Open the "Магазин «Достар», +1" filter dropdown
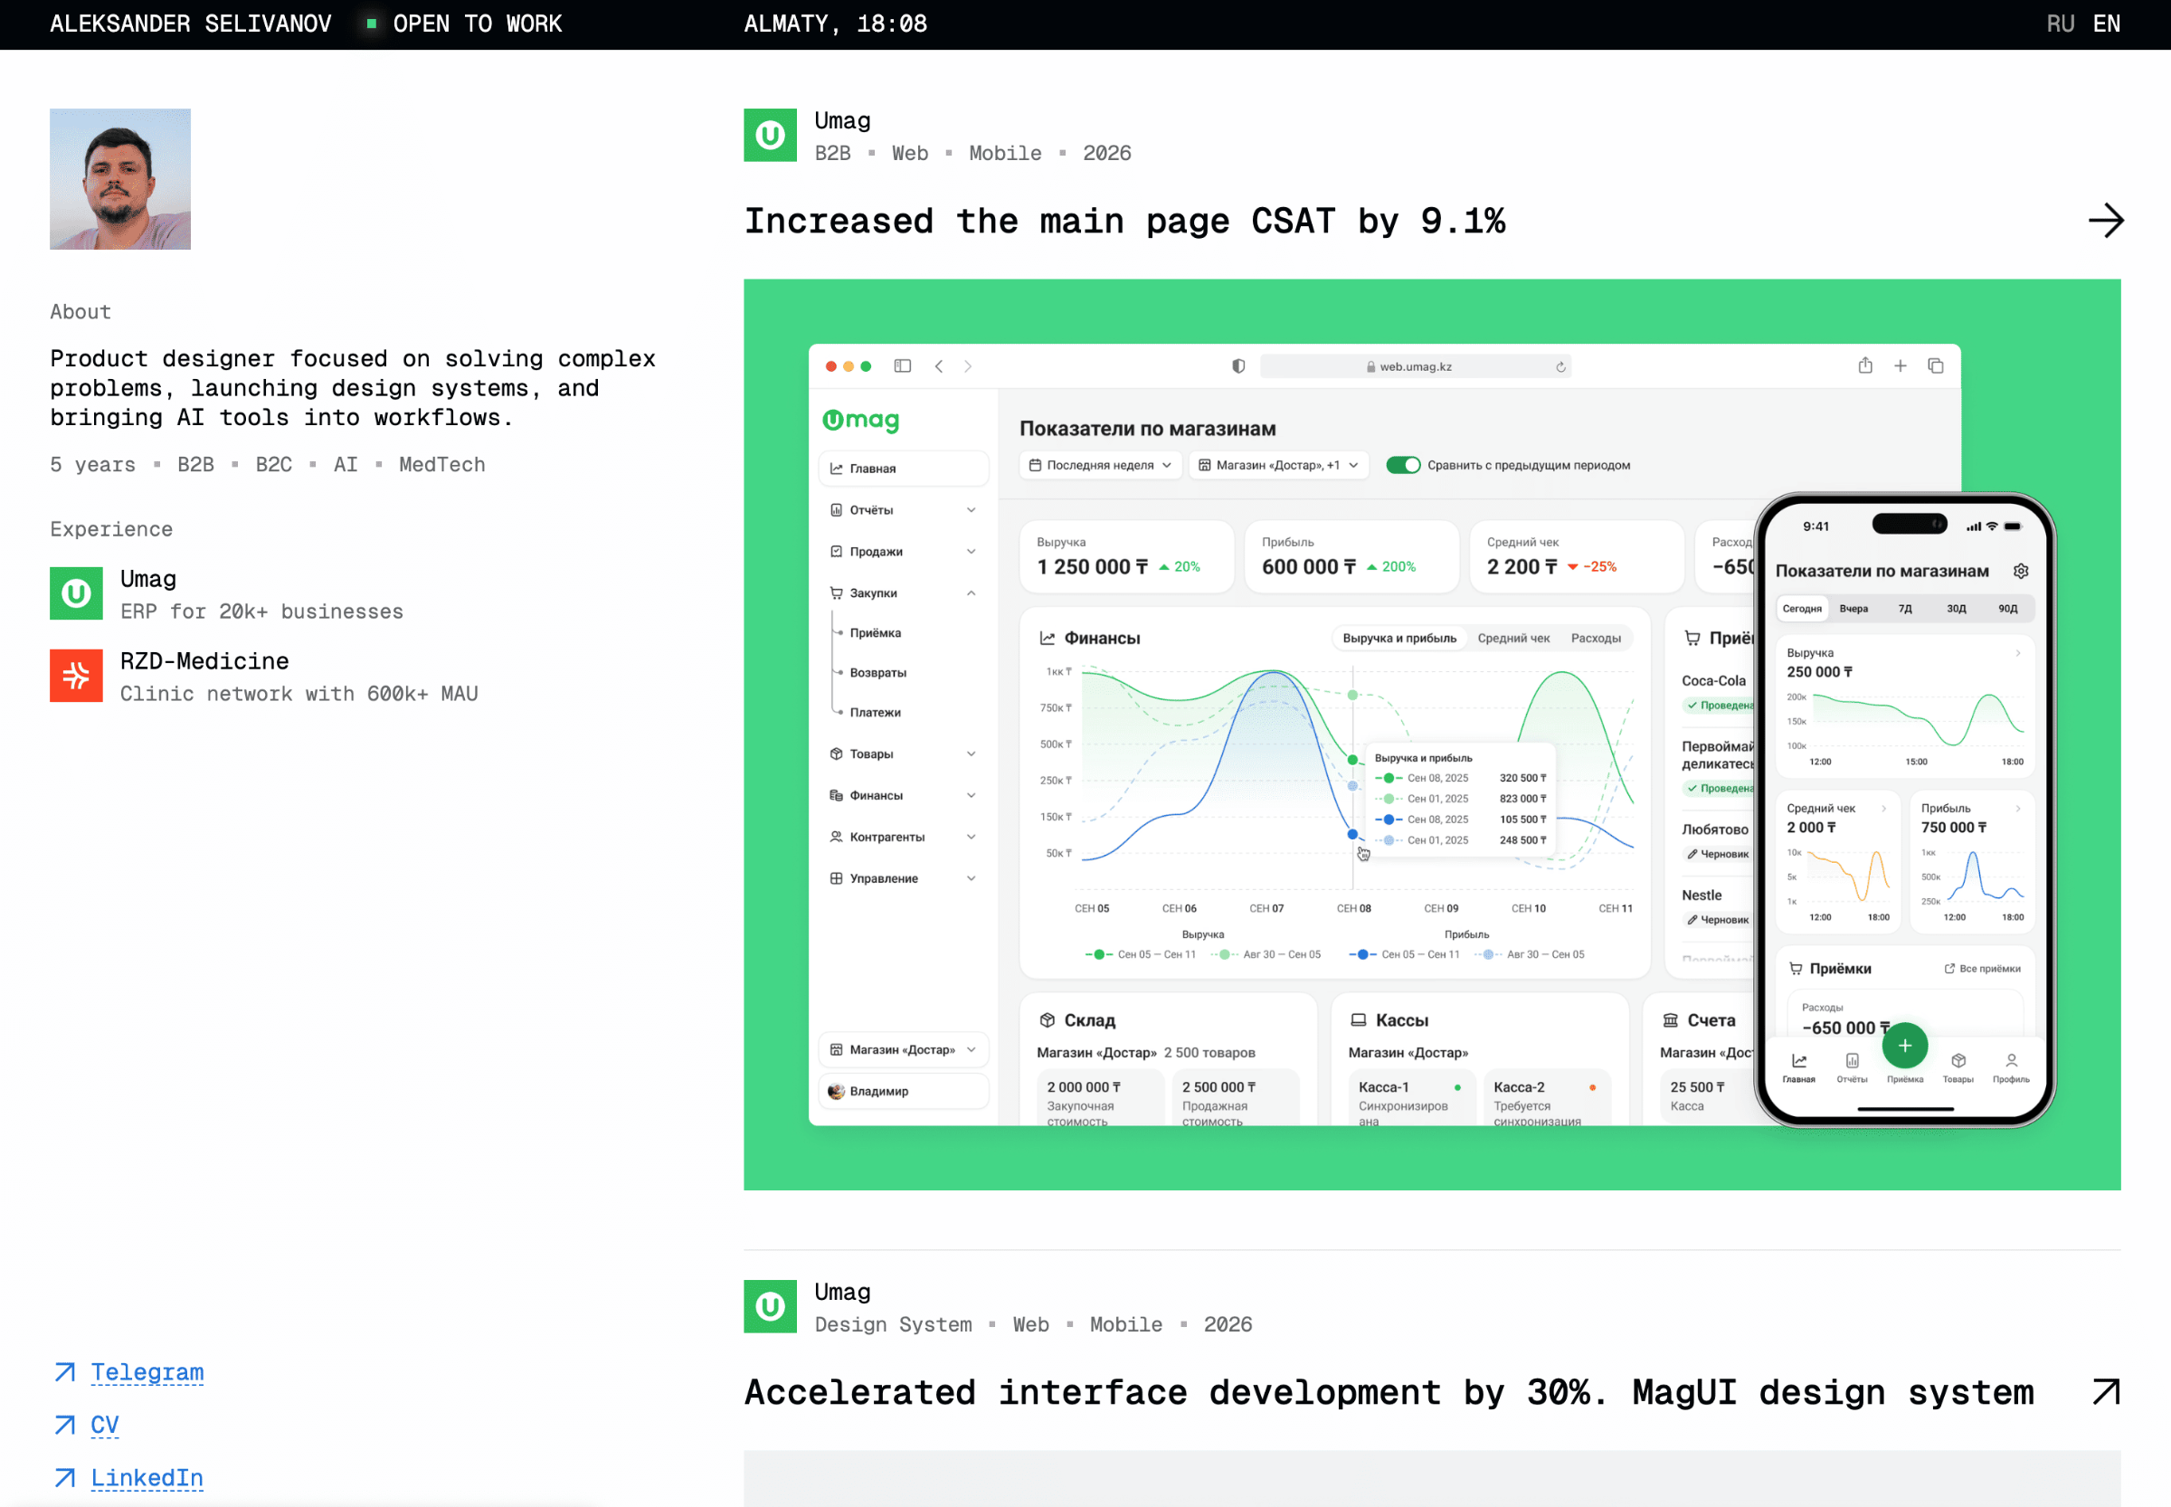The height and width of the screenshot is (1507, 2171). coord(1278,465)
